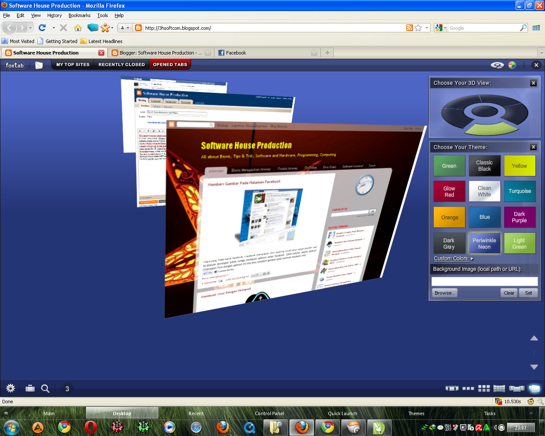Click the foxtab logo

(14, 65)
